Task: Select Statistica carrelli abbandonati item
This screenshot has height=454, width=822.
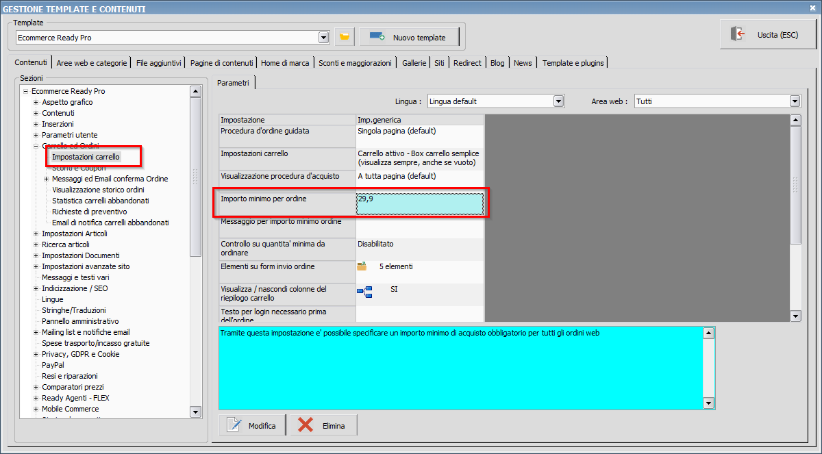Action: pos(101,201)
